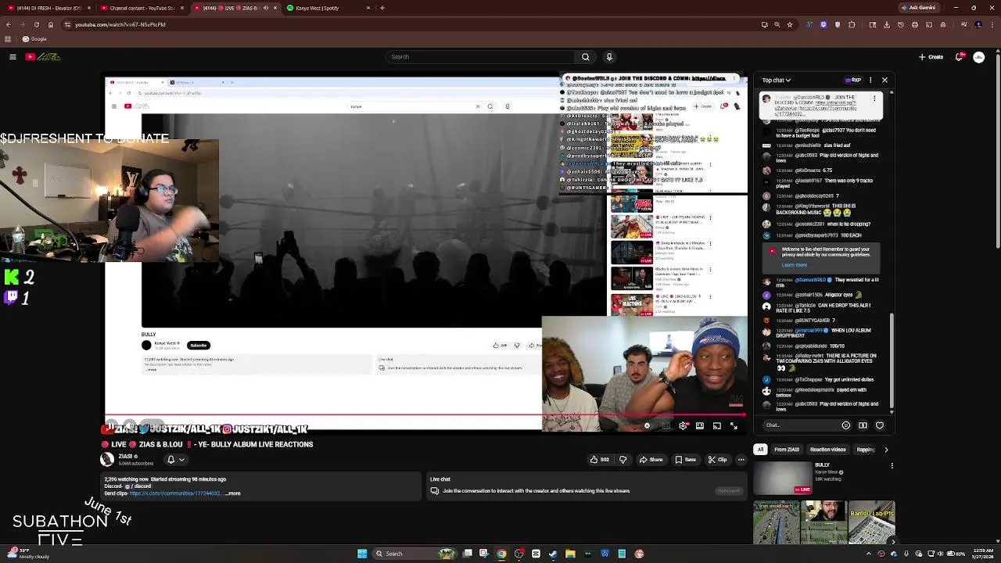Click Learn more in chat welcome notice

click(794, 265)
